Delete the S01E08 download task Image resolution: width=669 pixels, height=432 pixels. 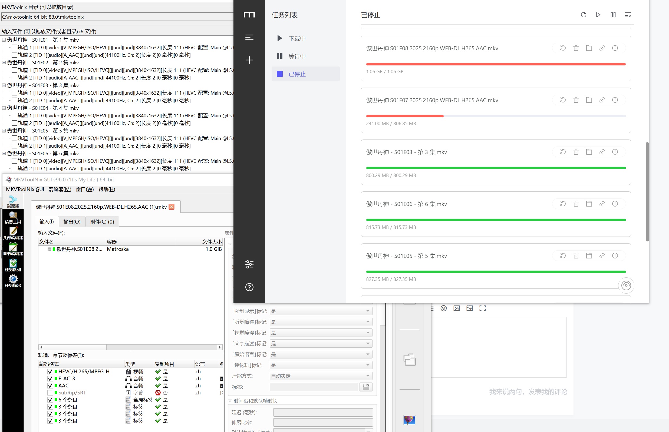point(576,48)
